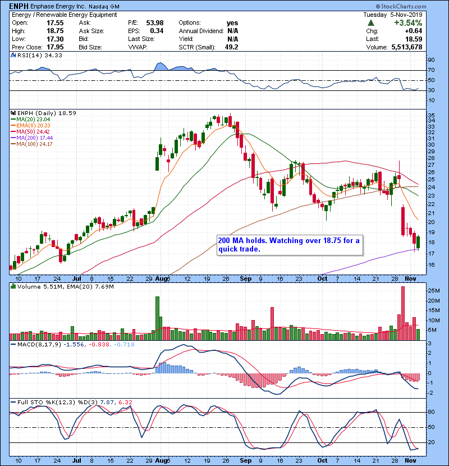Click the Open value 17.55
This screenshot has height=466, width=449.
coord(55,23)
